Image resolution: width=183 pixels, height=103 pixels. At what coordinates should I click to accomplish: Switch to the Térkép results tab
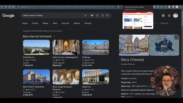(45, 23)
